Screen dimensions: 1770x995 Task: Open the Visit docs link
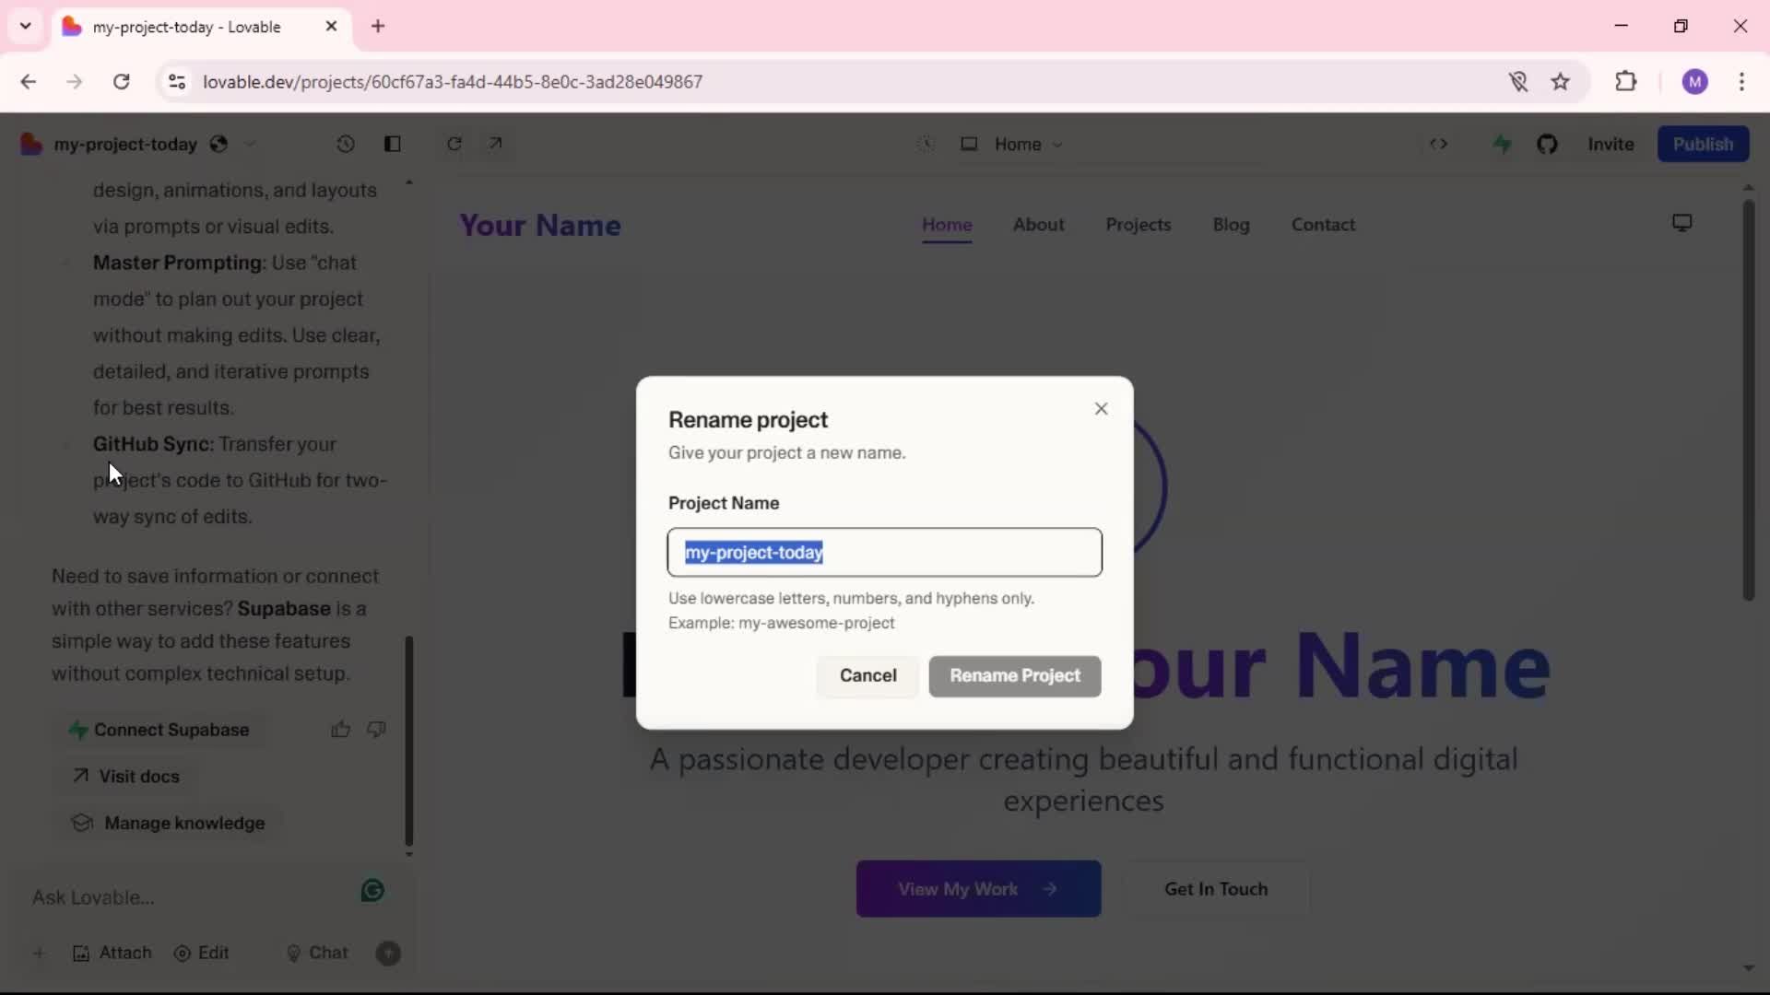tap(126, 777)
